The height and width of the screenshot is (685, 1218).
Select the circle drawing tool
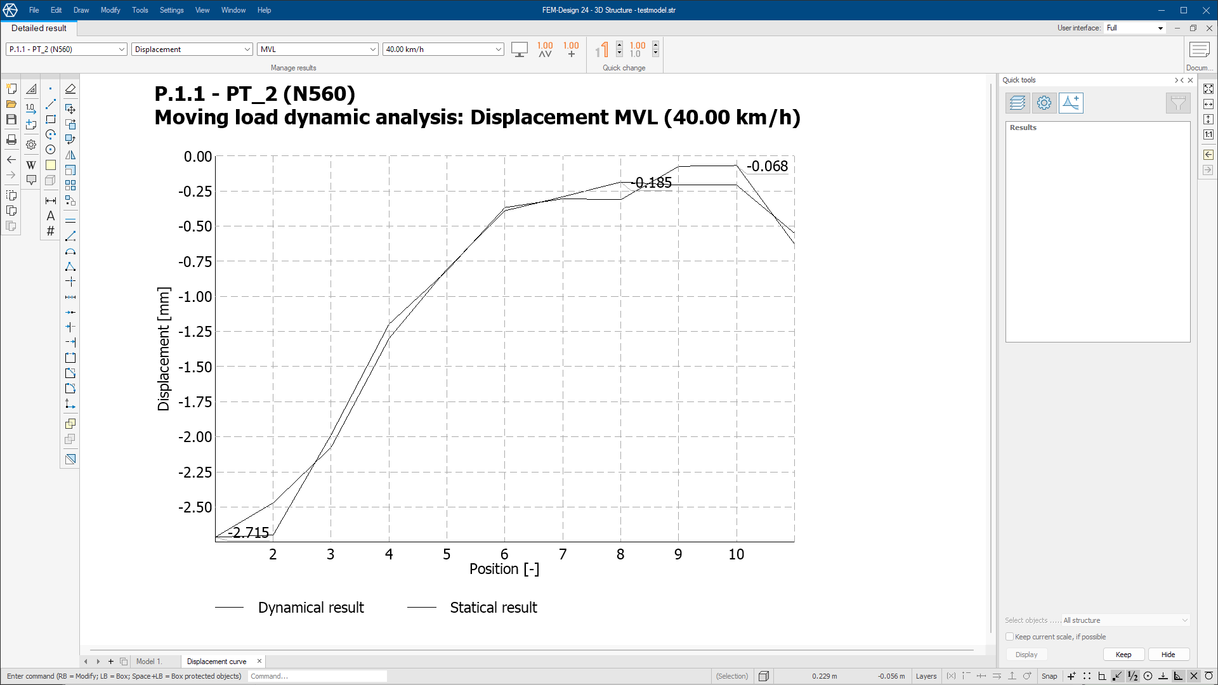[51, 150]
